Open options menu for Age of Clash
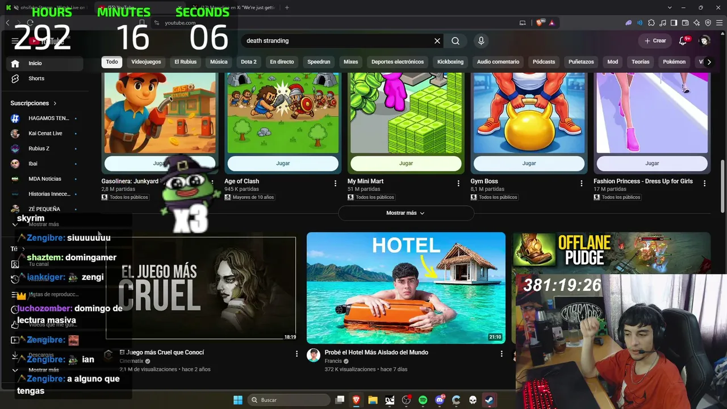The image size is (727, 409). pyautogui.click(x=335, y=183)
